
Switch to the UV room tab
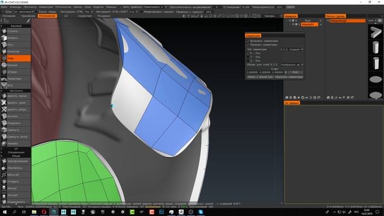tap(66, 16)
